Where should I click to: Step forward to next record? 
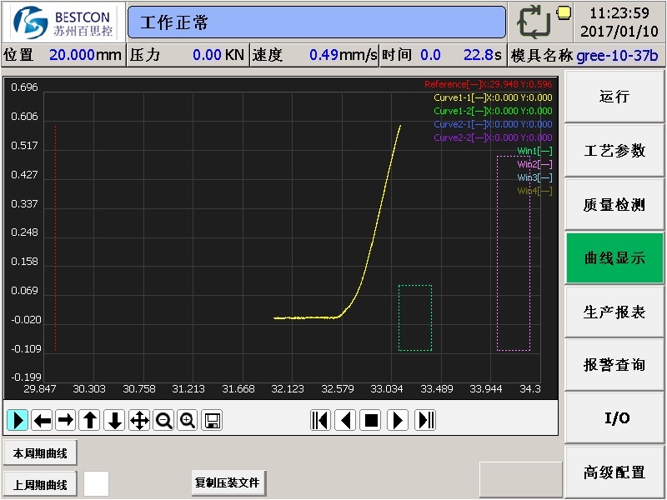tap(398, 420)
